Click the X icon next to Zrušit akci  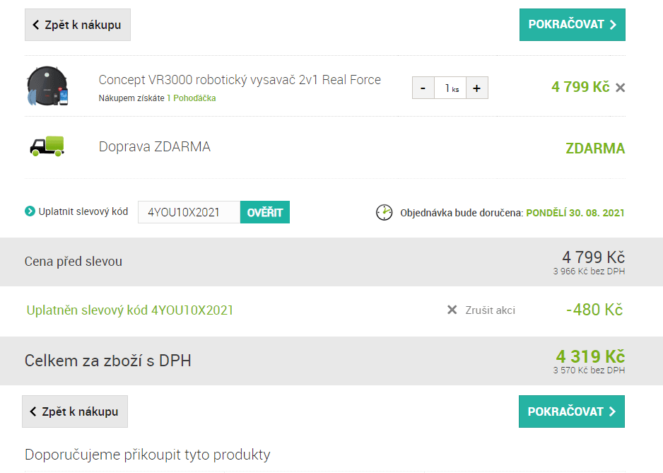(x=452, y=310)
